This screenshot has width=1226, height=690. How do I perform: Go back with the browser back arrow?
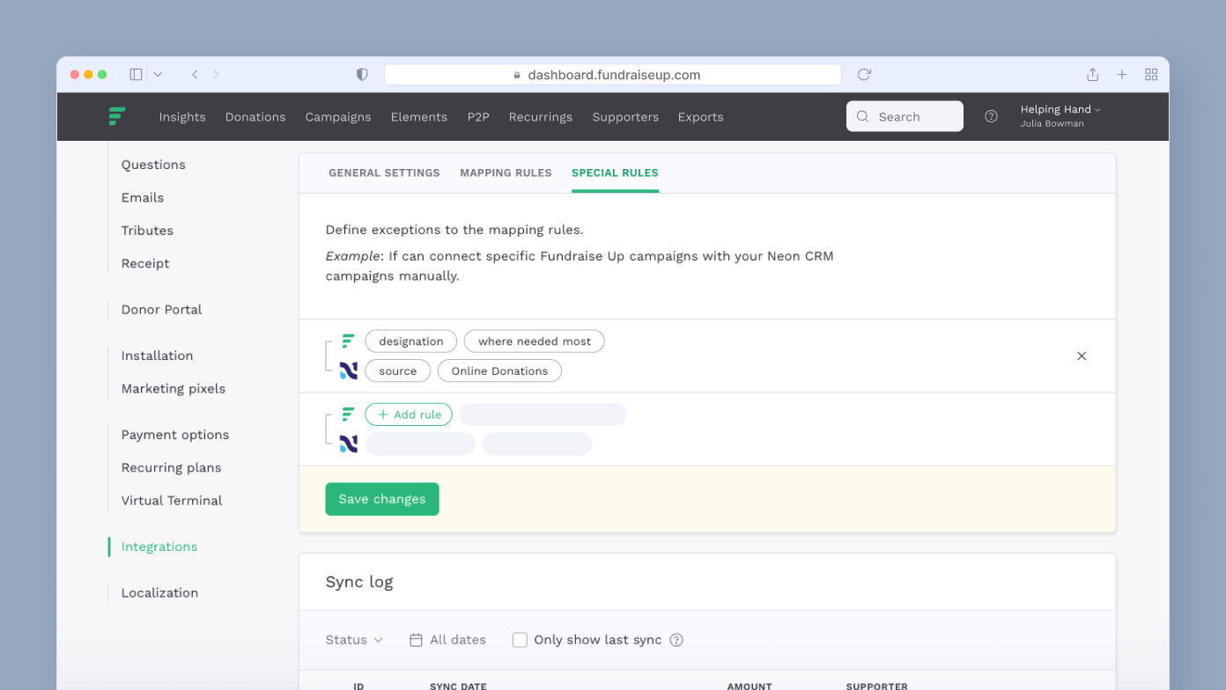point(195,75)
